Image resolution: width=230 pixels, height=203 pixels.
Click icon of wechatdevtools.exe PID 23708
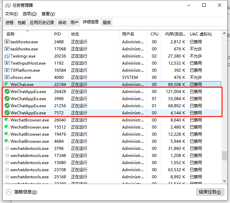(x=7, y=170)
